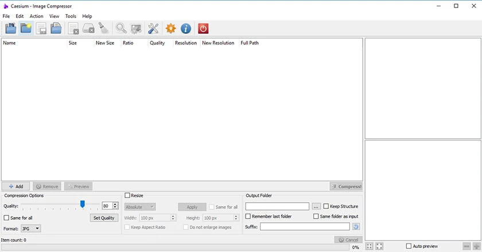The width and height of the screenshot is (482, 252).
Task: Click the suffix reset arrow icon
Action: 356,227
